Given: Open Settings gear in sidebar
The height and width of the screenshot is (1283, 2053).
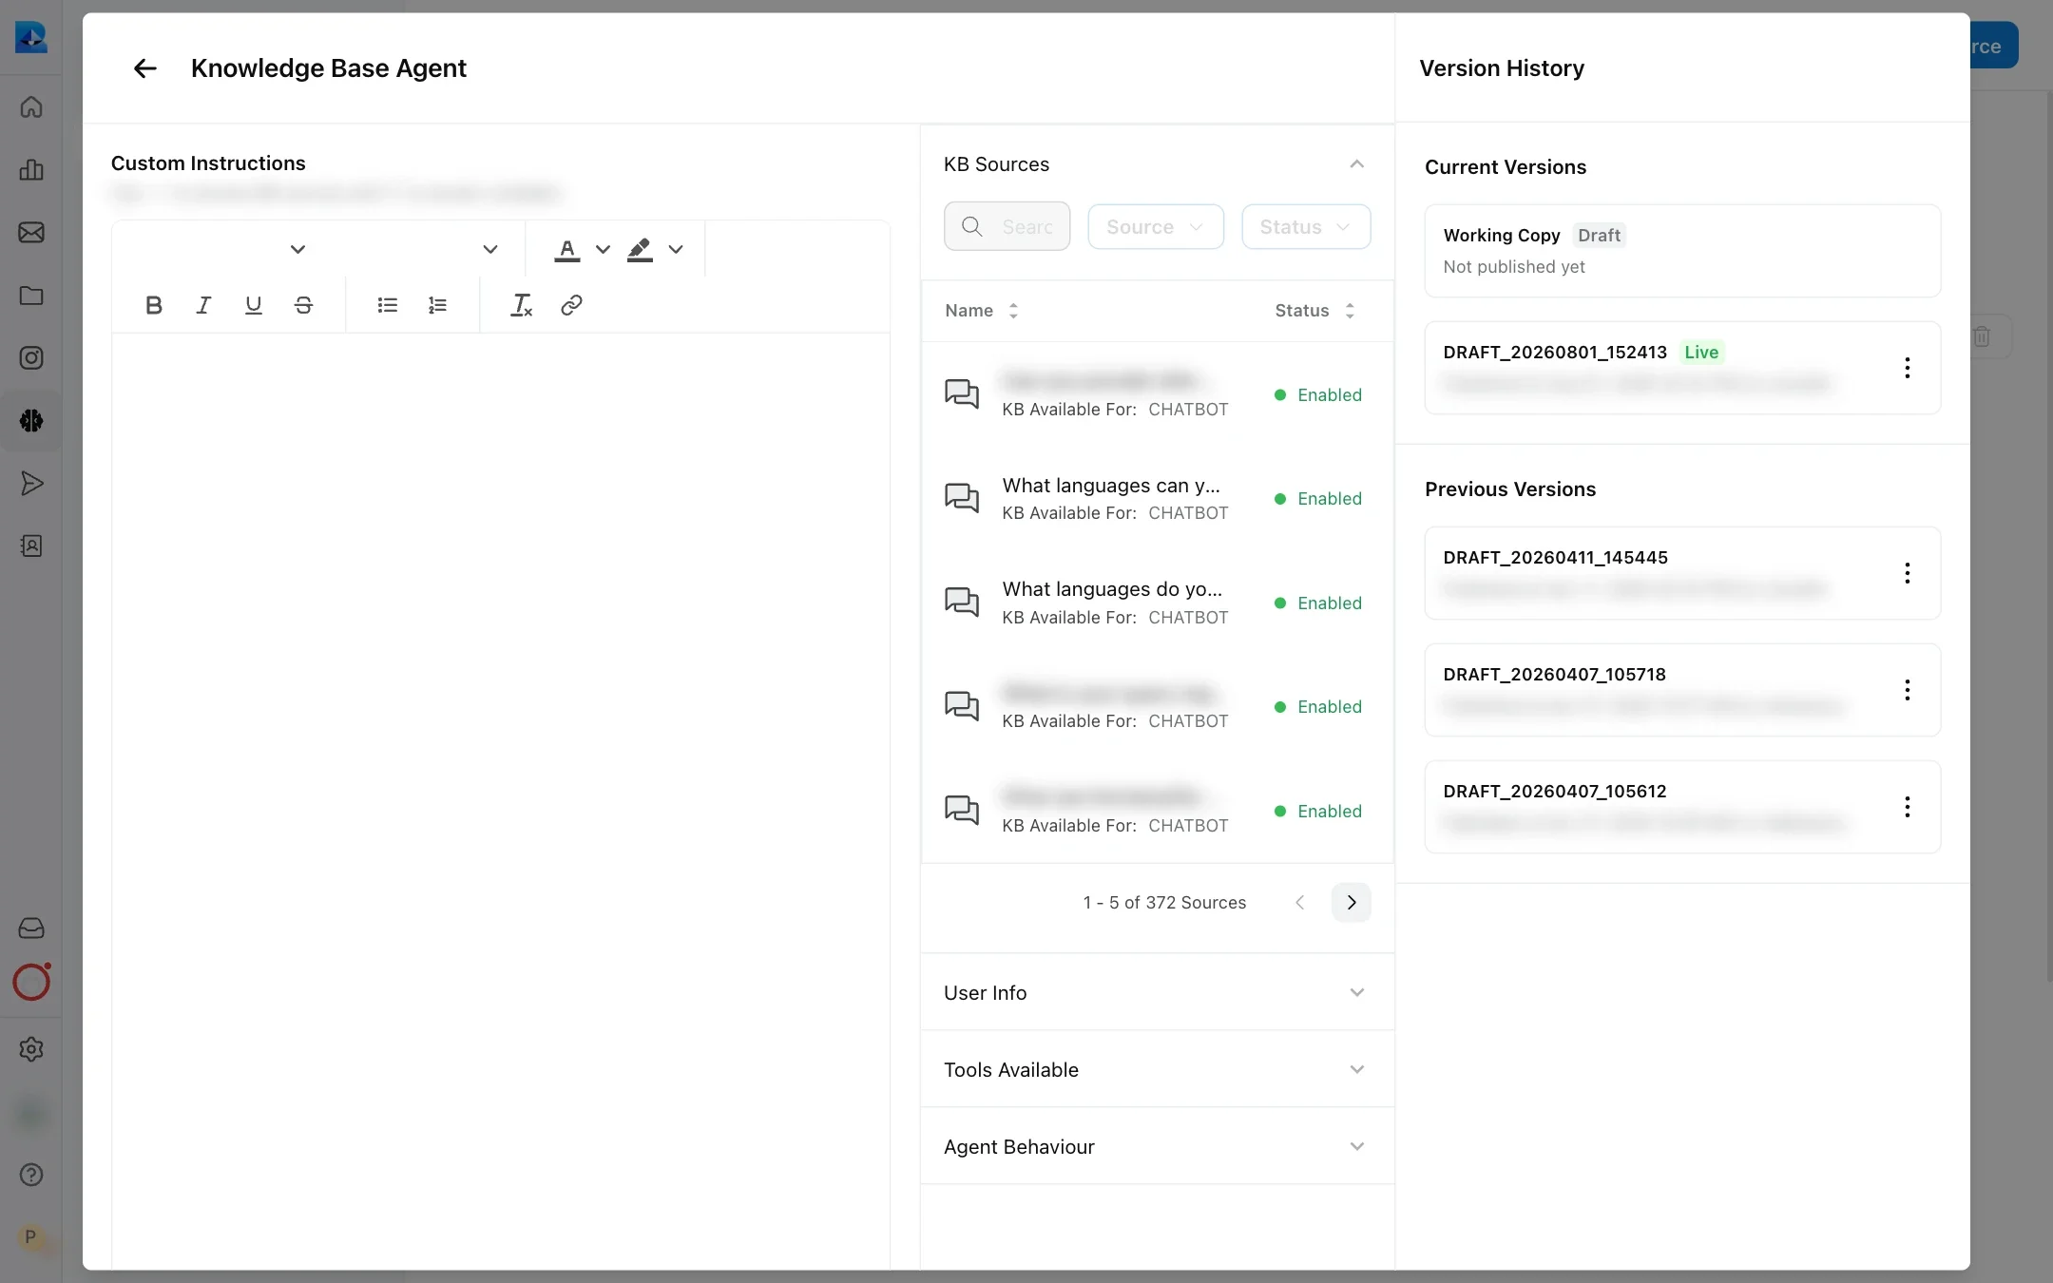Looking at the screenshot, I should pos(31,1049).
